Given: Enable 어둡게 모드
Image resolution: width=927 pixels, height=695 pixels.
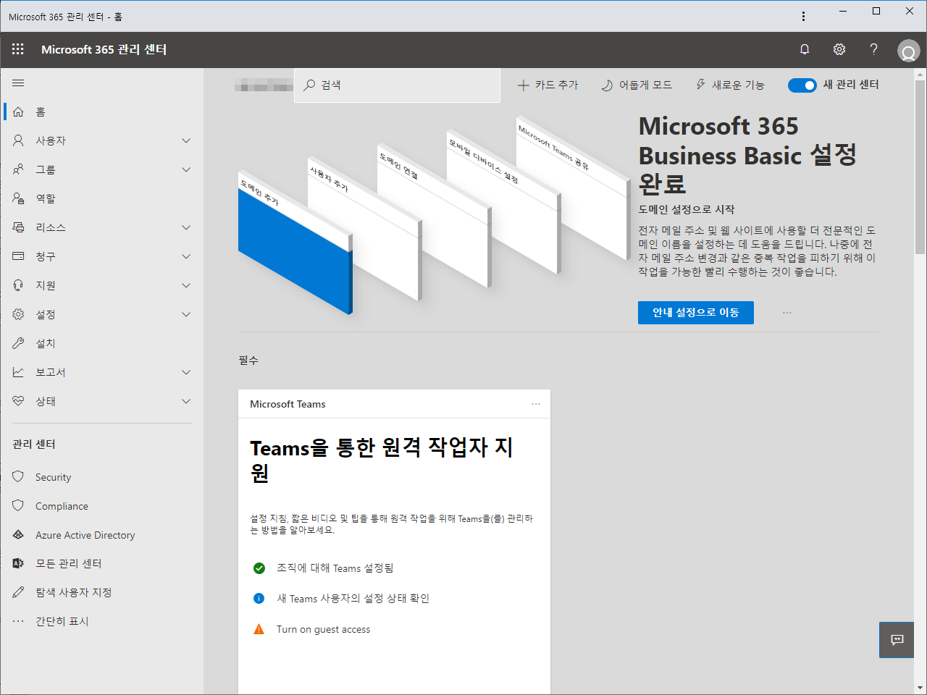Looking at the screenshot, I should [637, 85].
